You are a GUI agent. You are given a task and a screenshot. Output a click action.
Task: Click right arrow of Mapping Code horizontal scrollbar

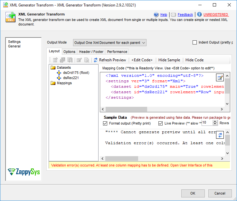pyautogui.click(x=222, y=109)
